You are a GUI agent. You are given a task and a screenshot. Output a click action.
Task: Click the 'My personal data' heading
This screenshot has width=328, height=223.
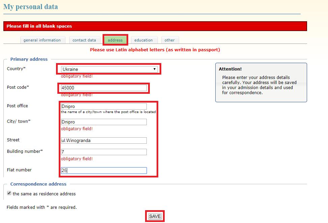pyautogui.click(x=31, y=7)
